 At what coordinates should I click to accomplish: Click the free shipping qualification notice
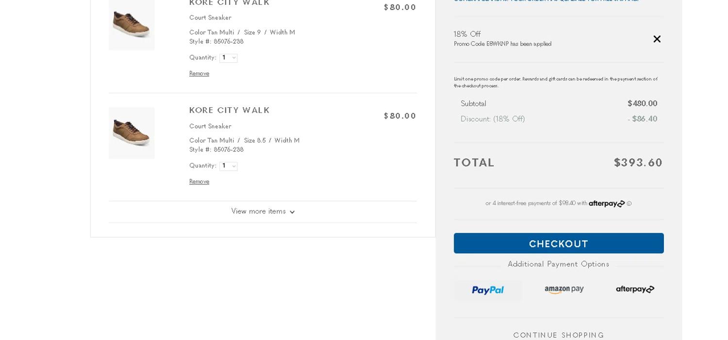pos(546,1)
